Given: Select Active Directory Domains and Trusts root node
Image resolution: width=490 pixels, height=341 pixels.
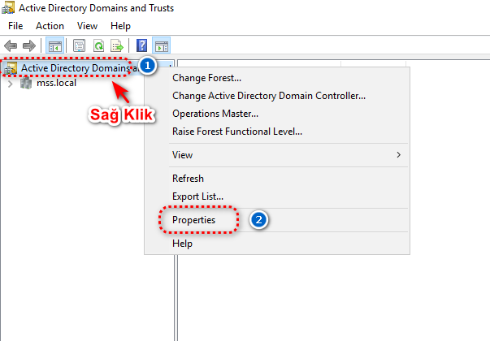Looking at the screenshot, I should click(x=80, y=68).
